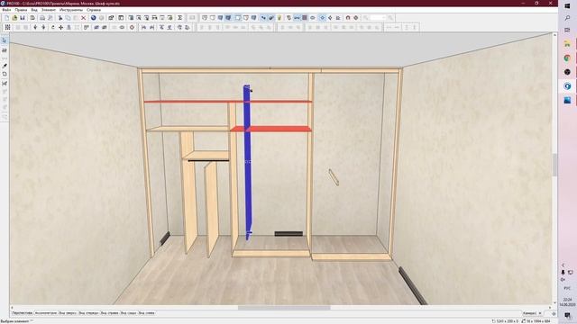
Task: Open Windows search from the taskbar
Action: pos(567,18)
